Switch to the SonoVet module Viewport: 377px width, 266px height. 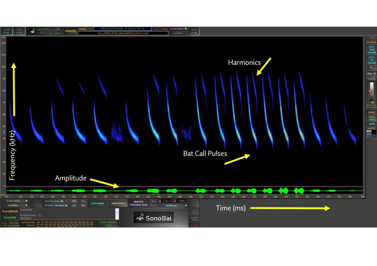point(9,217)
